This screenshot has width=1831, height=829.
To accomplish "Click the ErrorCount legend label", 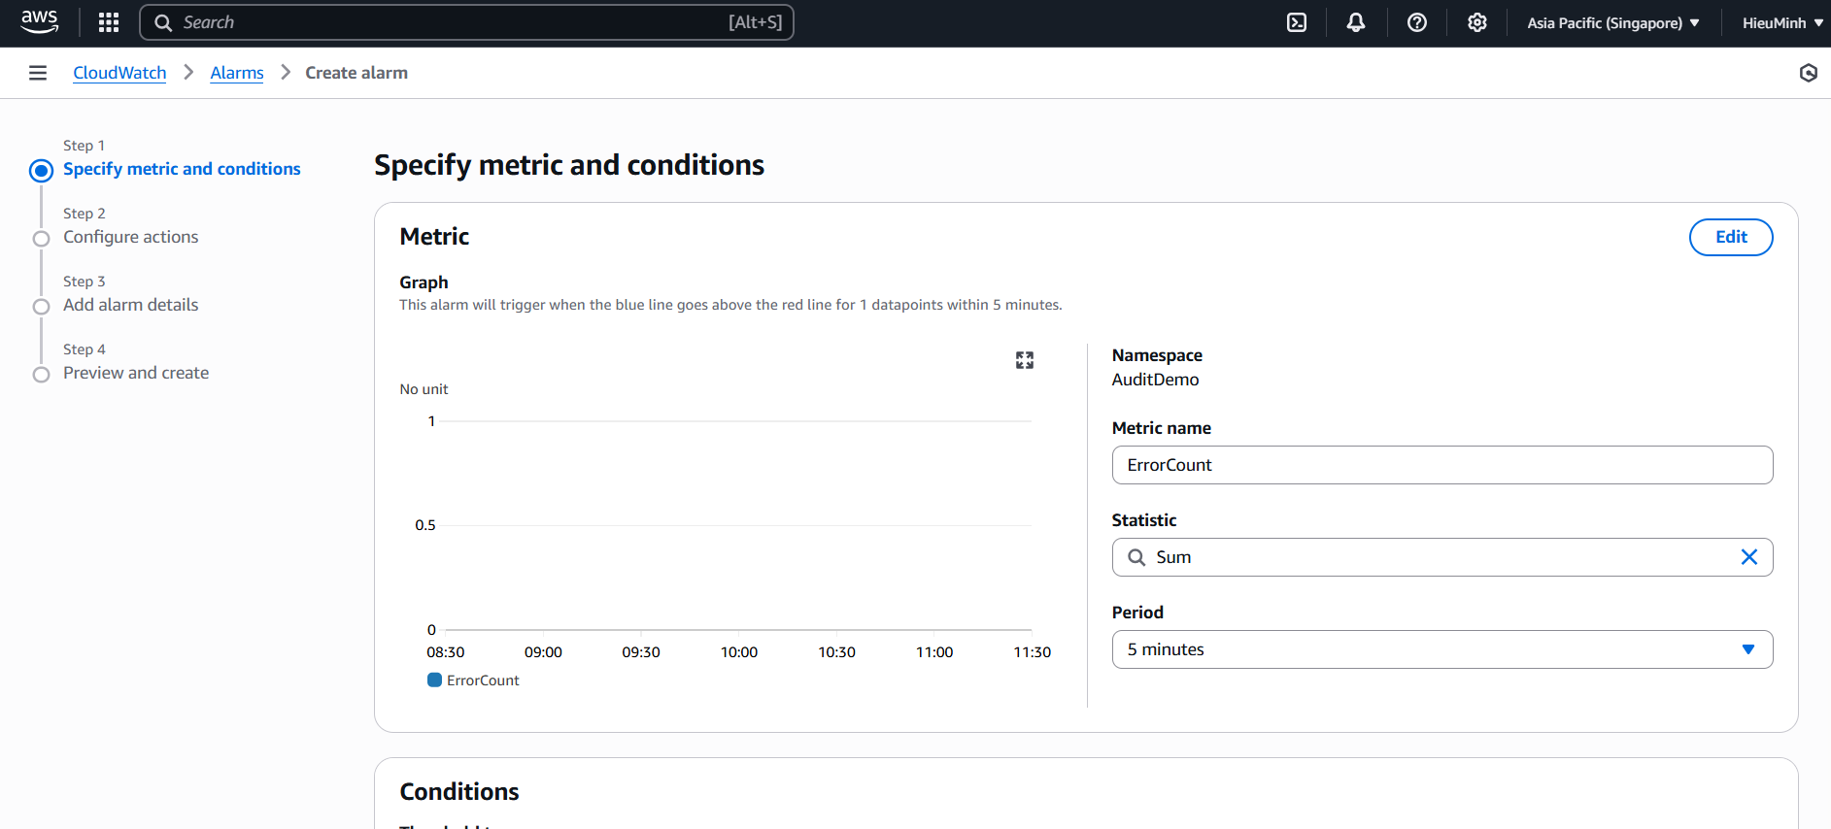I will pyautogui.click(x=483, y=680).
